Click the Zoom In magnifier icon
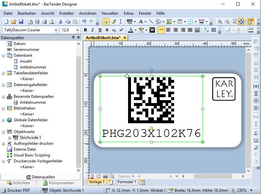Screen dimensions: 261x194 click(x=220, y=22)
